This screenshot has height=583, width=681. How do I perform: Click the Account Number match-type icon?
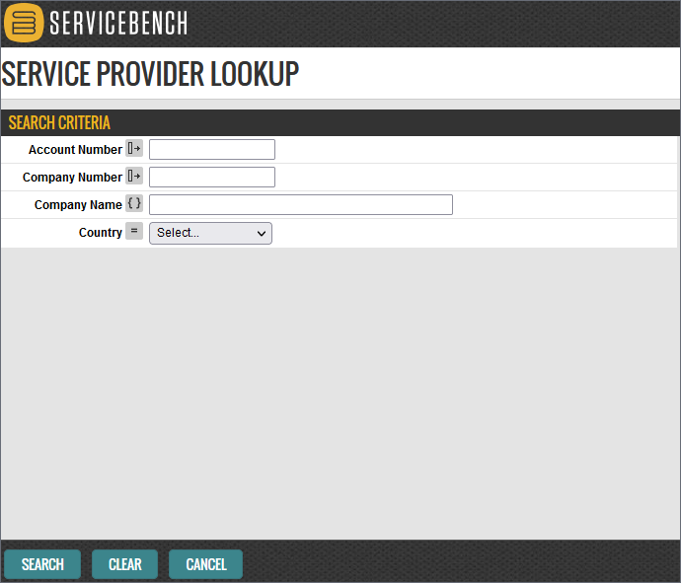[x=134, y=149]
